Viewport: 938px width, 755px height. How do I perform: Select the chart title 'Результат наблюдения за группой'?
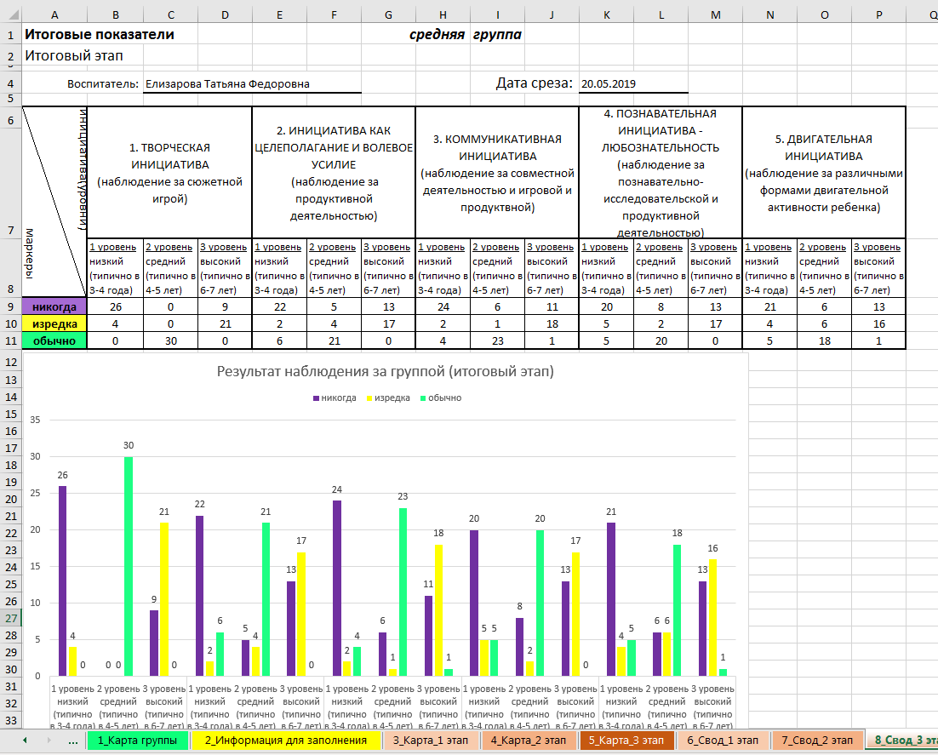point(386,371)
